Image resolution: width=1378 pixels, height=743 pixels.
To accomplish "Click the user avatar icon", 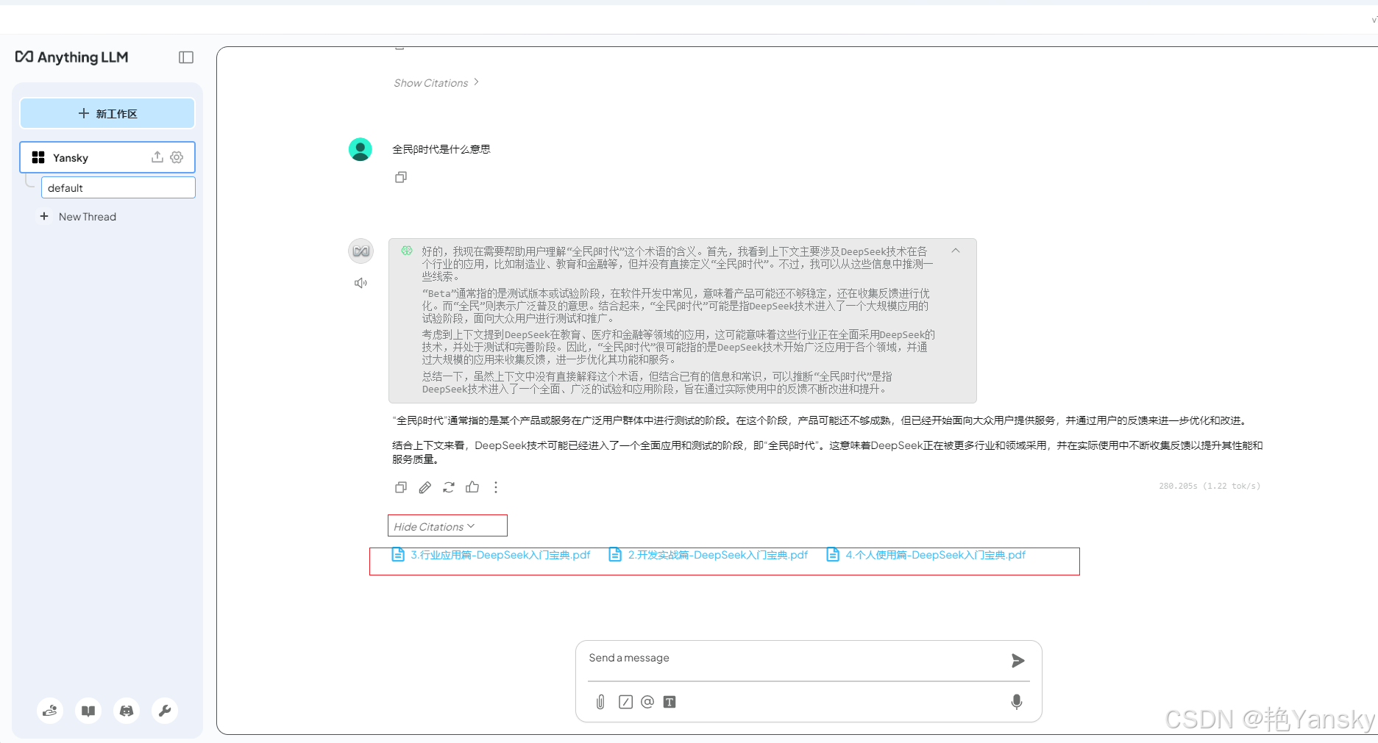I will point(361,149).
